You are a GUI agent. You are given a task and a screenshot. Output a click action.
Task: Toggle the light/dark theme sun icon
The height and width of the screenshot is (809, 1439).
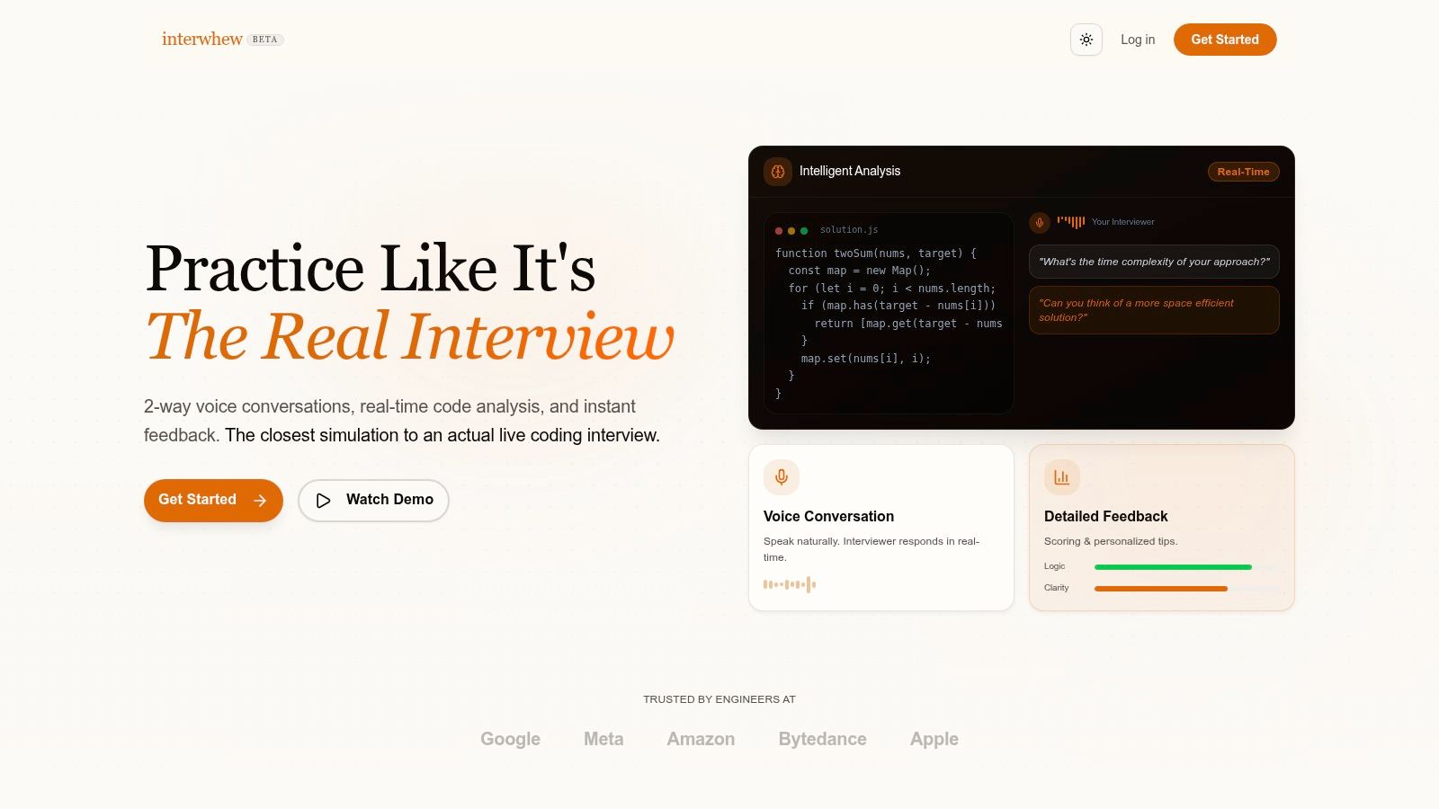tap(1086, 40)
